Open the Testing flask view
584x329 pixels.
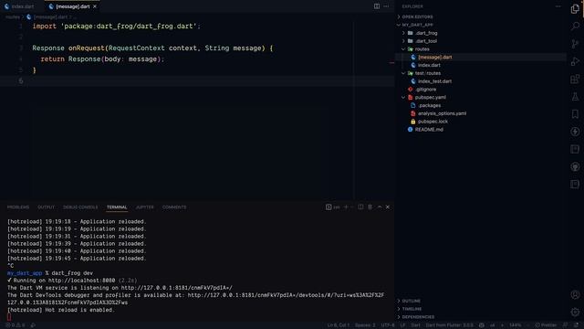[575, 96]
